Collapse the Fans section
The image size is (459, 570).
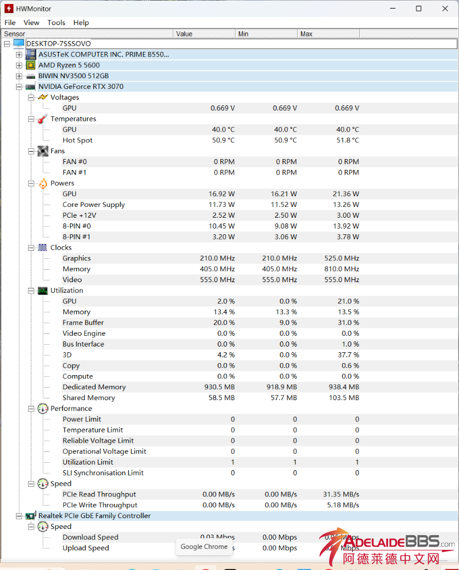pyautogui.click(x=31, y=150)
